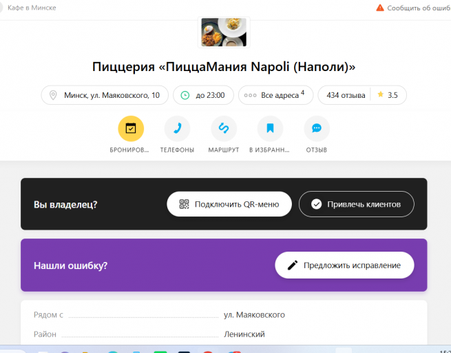The width and height of the screenshot is (451, 353).
Task: Open the route icon labeled Маршрут
Action: pos(224,128)
